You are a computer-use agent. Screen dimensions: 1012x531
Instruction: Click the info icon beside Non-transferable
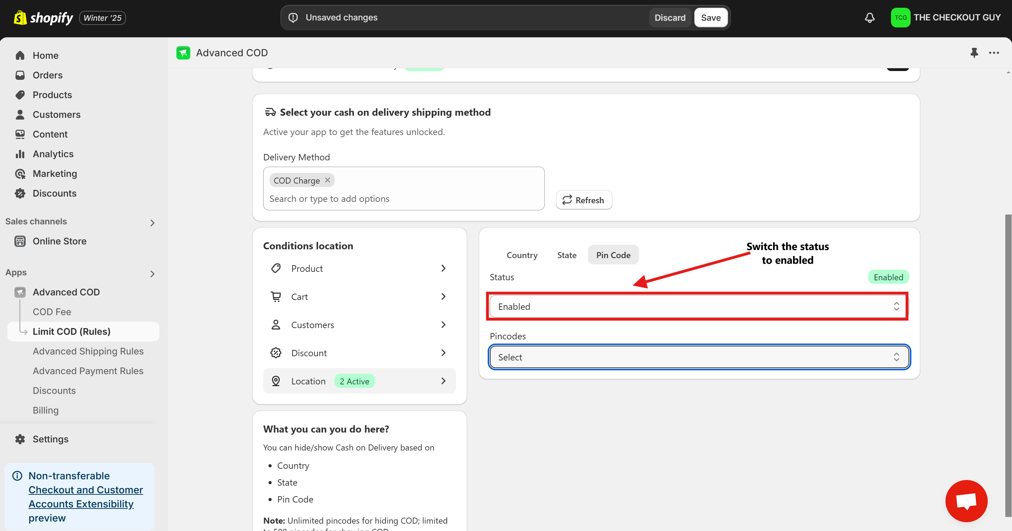[x=17, y=476]
